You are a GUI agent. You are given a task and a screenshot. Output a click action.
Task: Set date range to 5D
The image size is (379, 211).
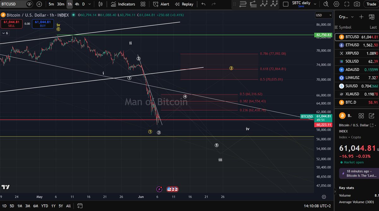point(12,206)
